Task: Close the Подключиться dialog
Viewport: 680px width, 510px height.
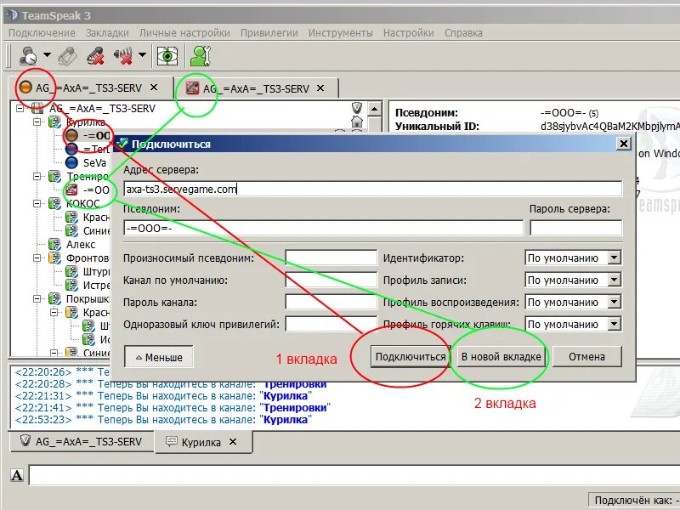Action: pyautogui.click(x=624, y=144)
